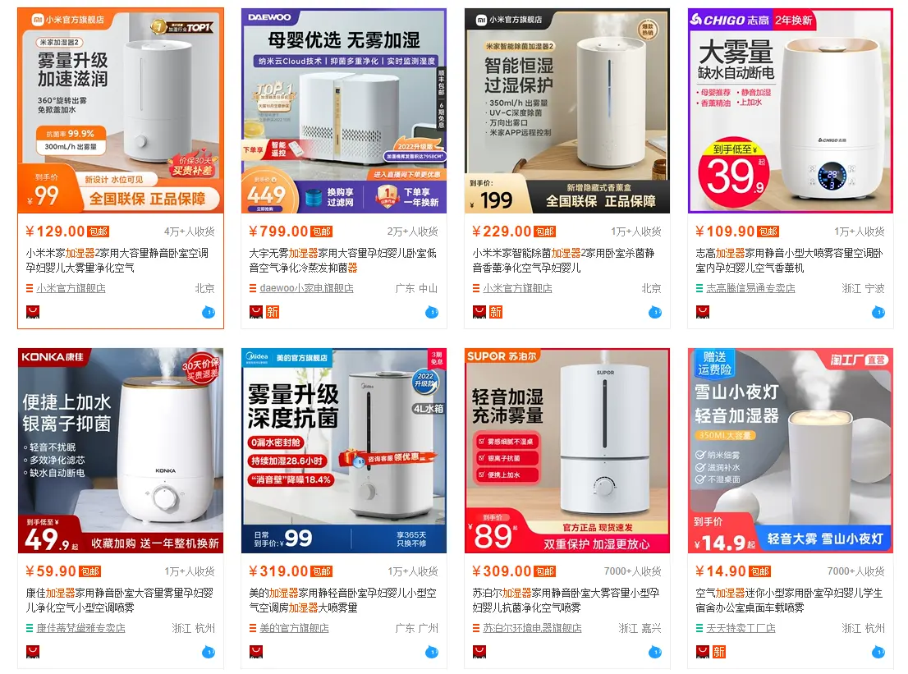Visit the 苏泊尔环境电器旗舰店 store link

click(532, 628)
